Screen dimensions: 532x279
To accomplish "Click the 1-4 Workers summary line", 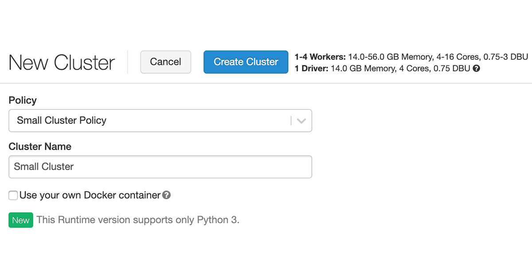I will 411,57.
